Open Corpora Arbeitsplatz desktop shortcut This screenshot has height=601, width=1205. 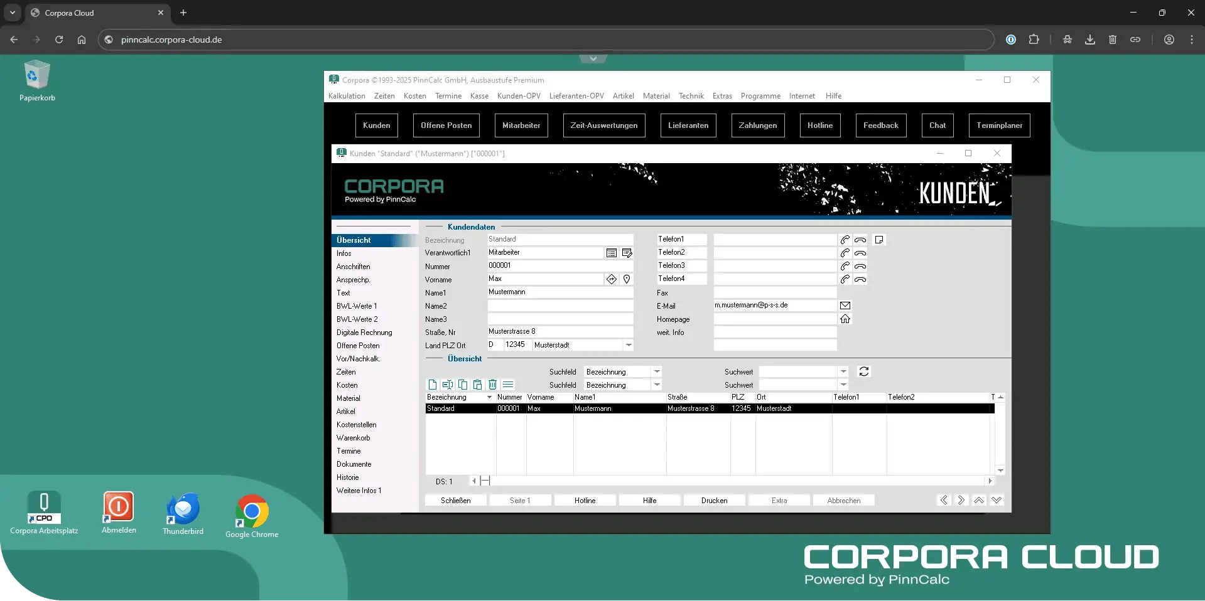point(44,513)
